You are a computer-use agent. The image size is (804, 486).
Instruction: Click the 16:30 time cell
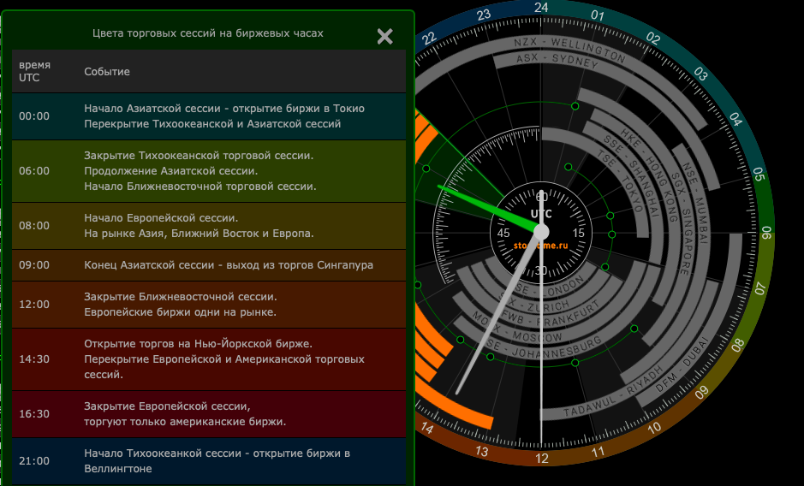pos(34,414)
